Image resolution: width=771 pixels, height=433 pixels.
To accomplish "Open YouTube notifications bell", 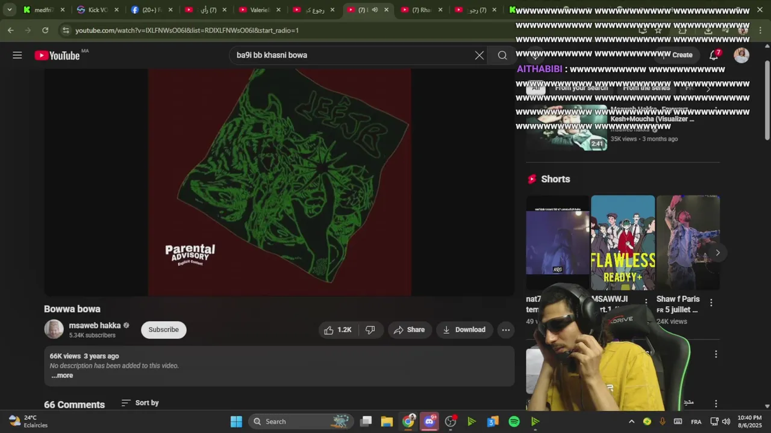I will coord(714,55).
